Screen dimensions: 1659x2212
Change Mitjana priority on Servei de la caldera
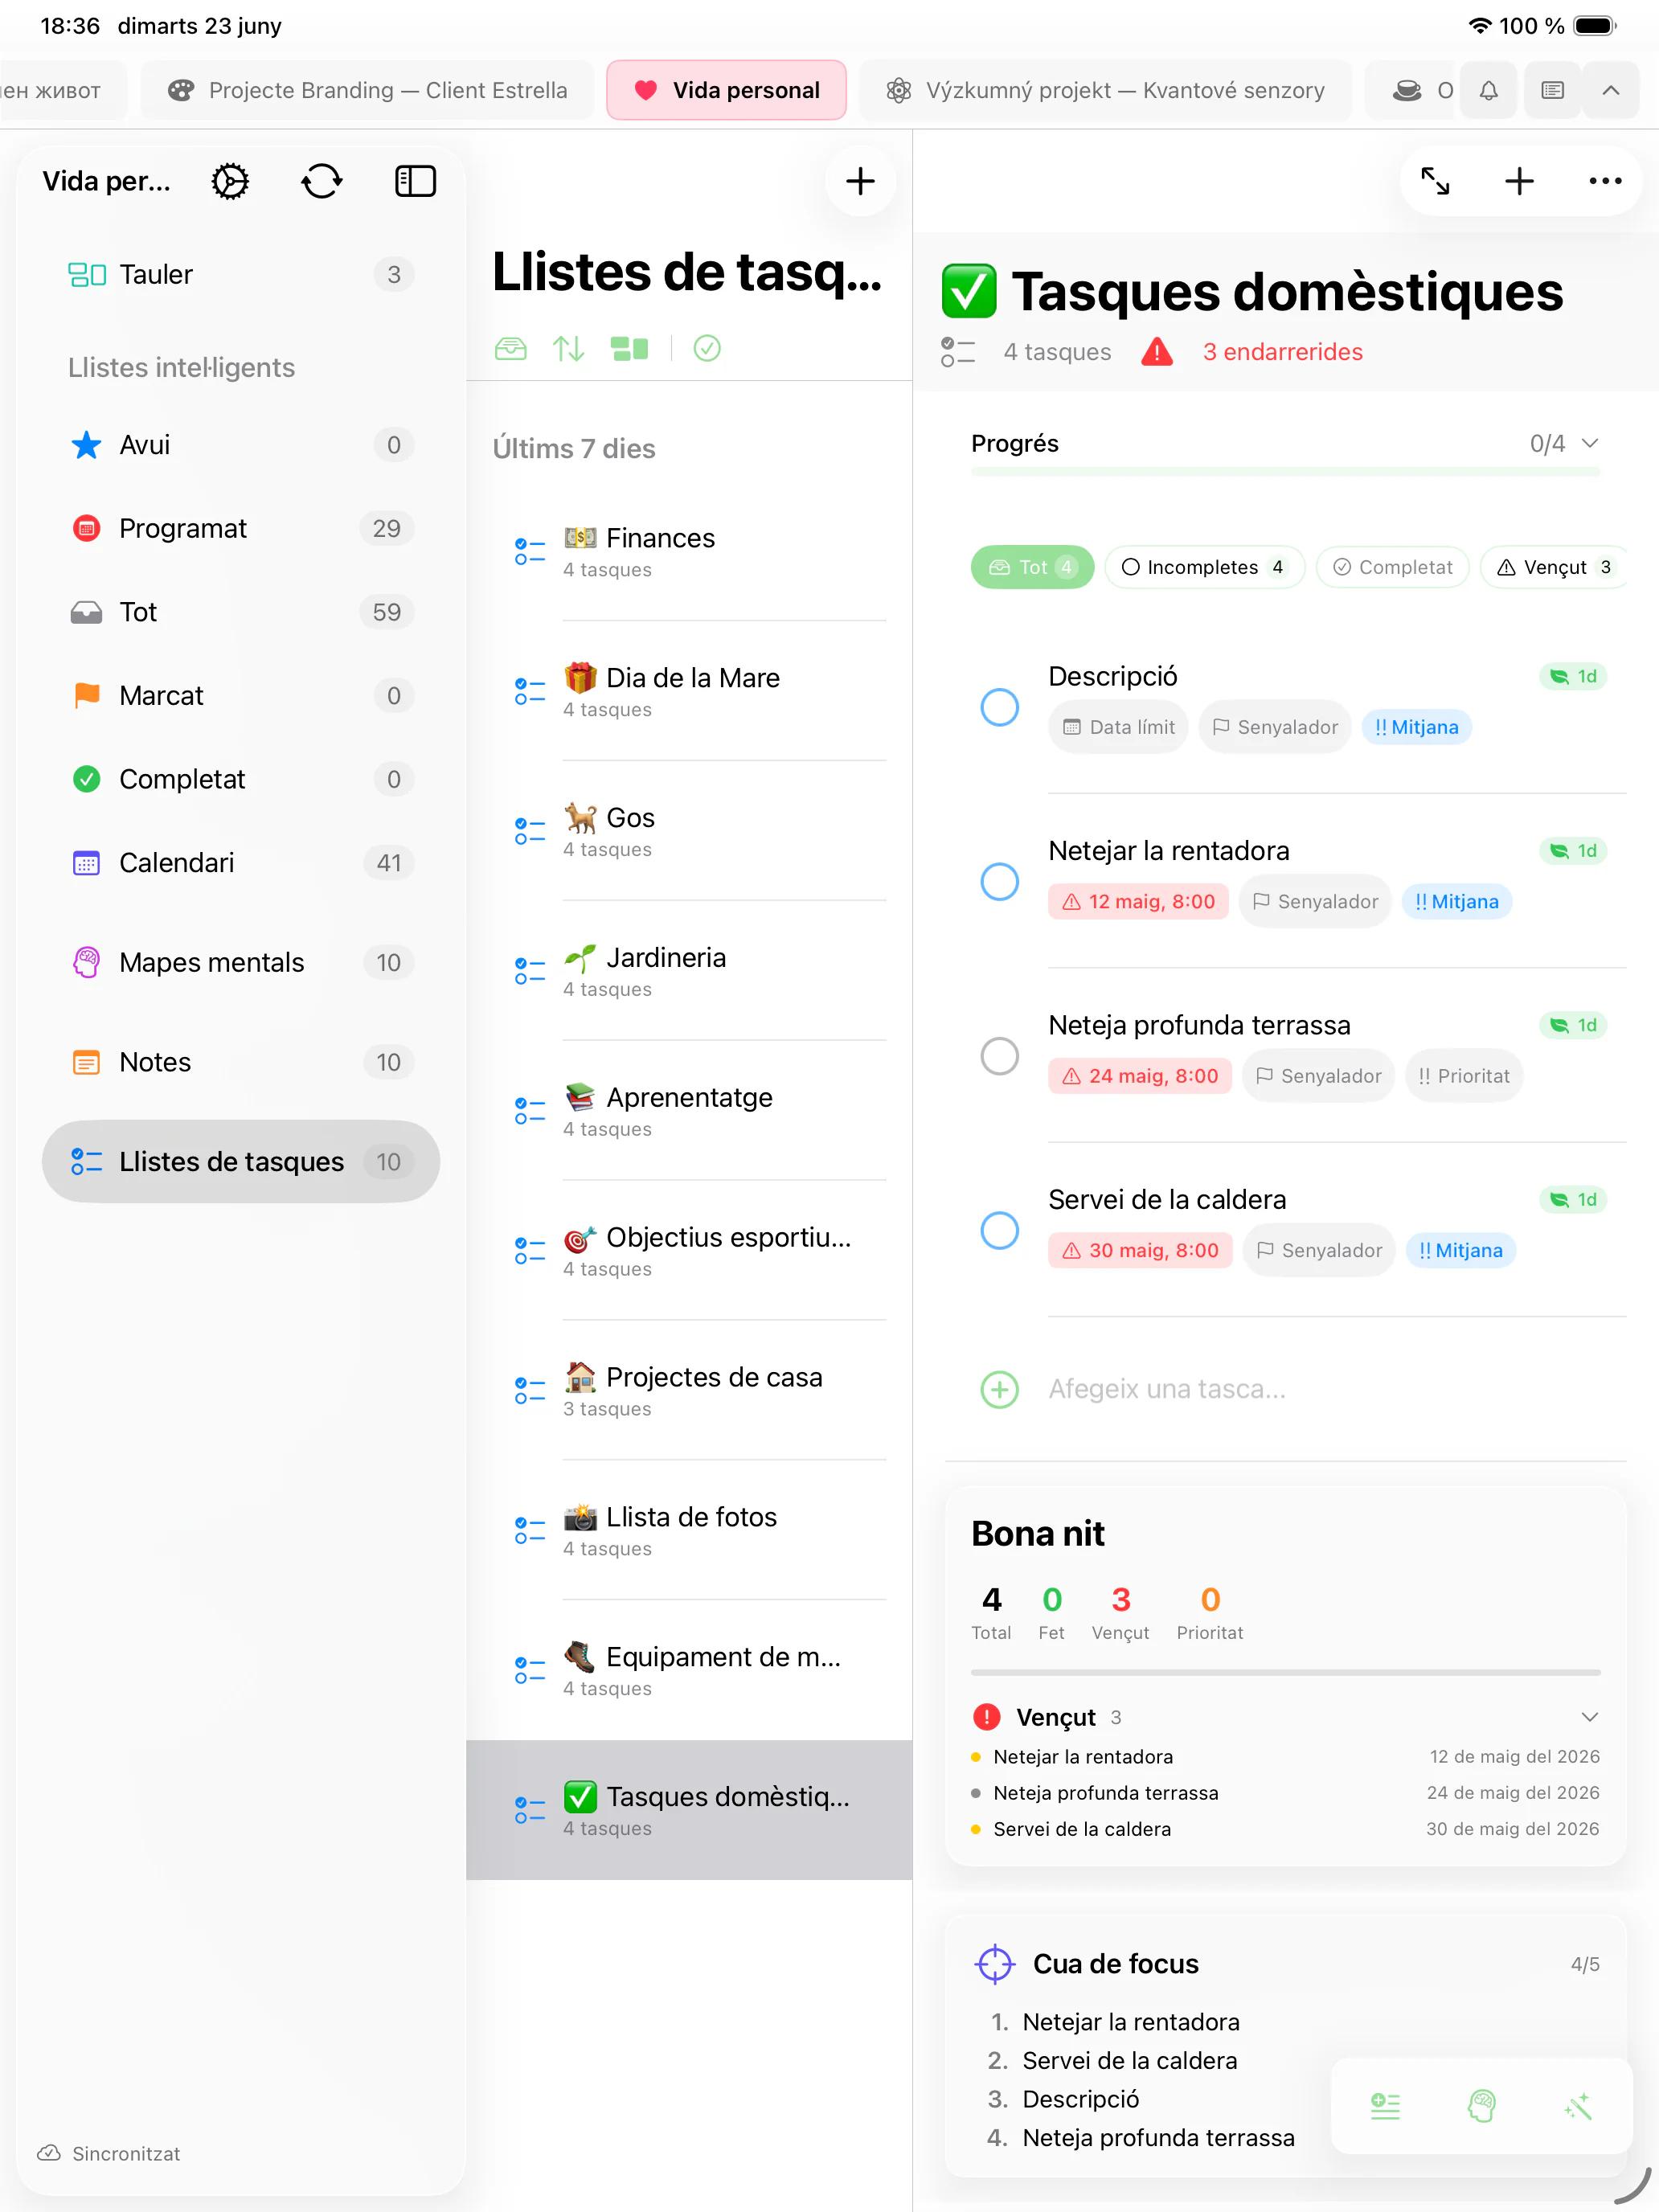(x=1461, y=1250)
